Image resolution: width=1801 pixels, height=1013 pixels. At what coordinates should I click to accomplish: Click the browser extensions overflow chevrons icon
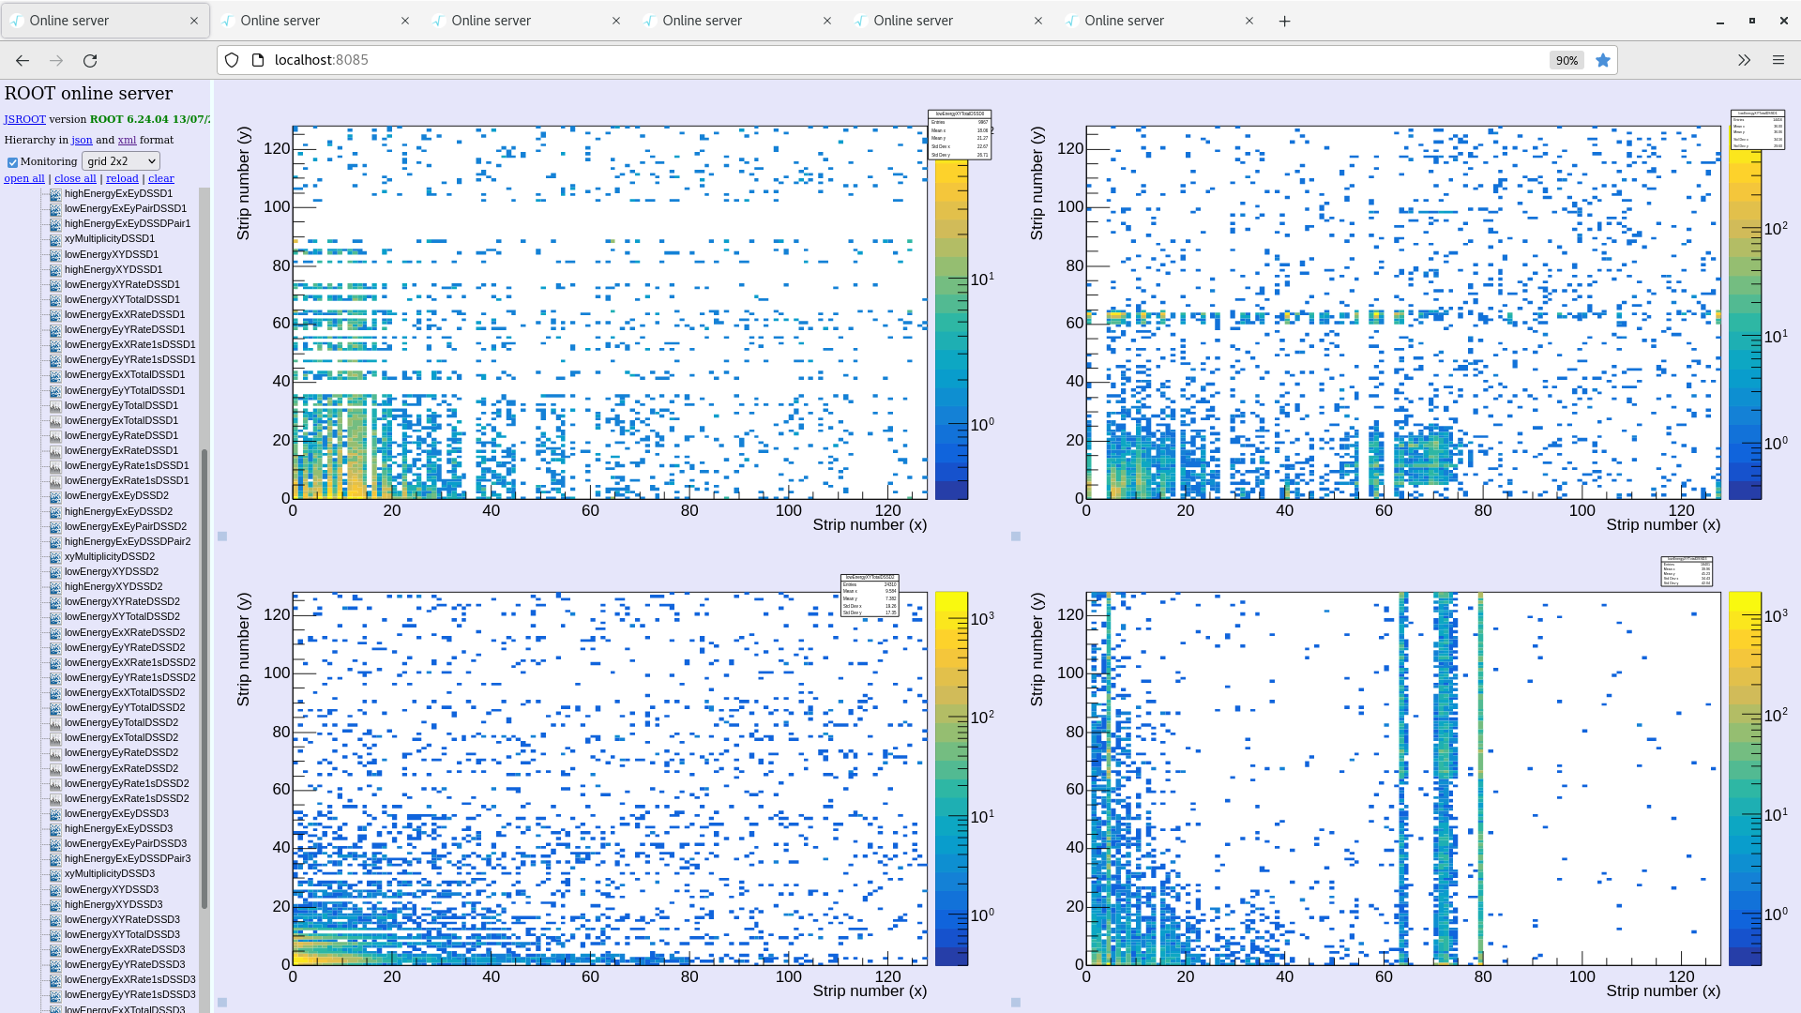[1744, 60]
